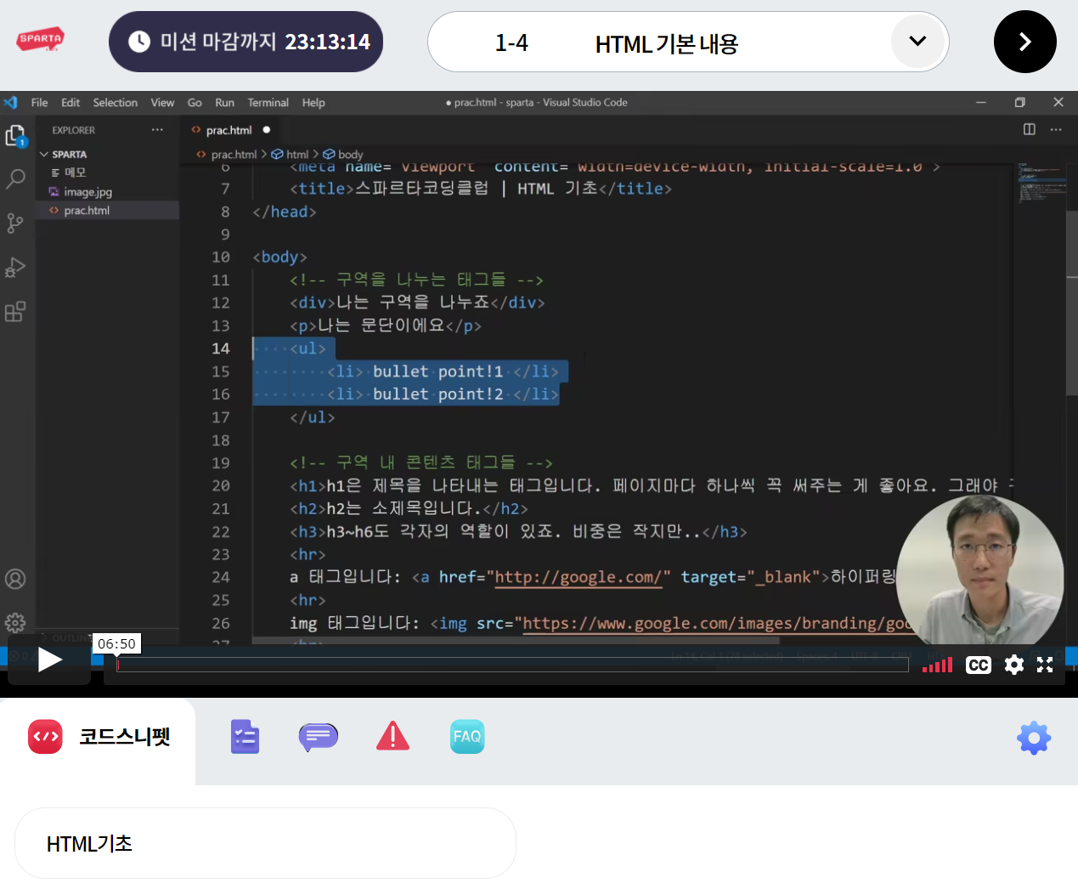This screenshot has height=889, width=1078.
Task: Click the code minimap preview
Action: 1041,183
